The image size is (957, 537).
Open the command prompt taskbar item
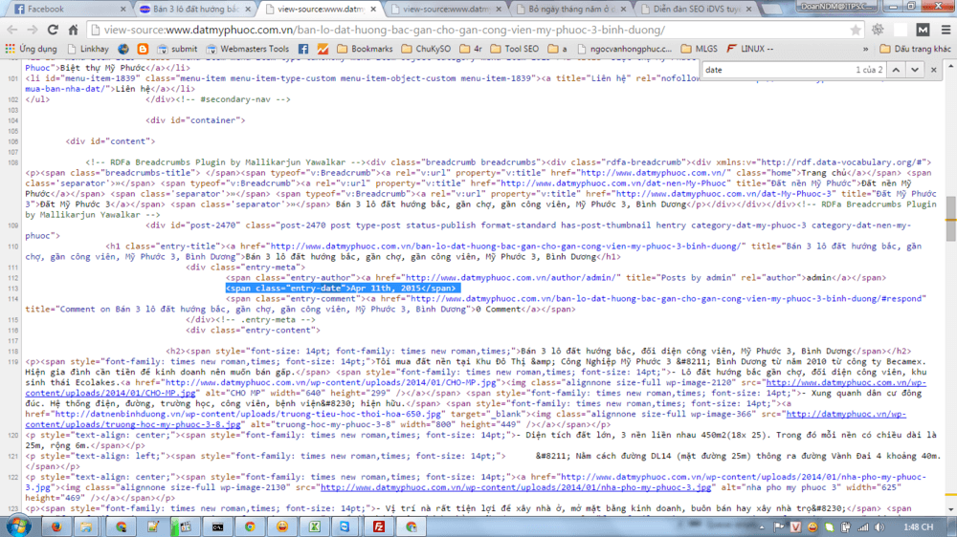coord(217,526)
